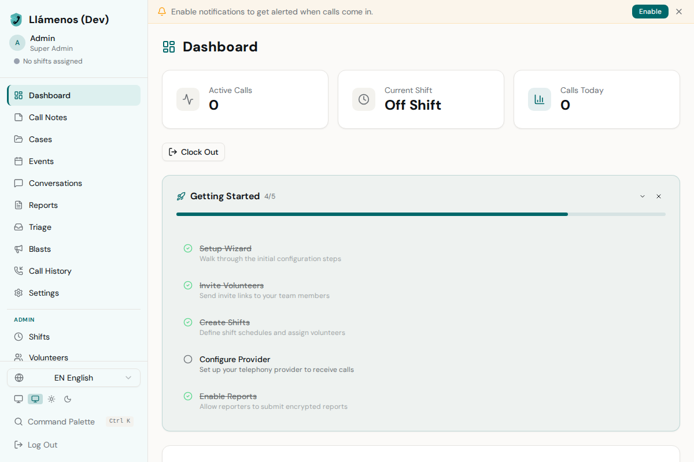Open Volunteers via its people icon

tap(19, 357)
